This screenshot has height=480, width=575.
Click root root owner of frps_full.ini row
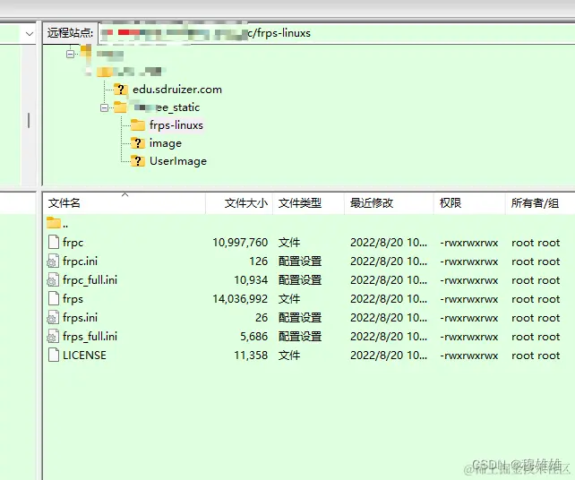click(x=536, y=337)
